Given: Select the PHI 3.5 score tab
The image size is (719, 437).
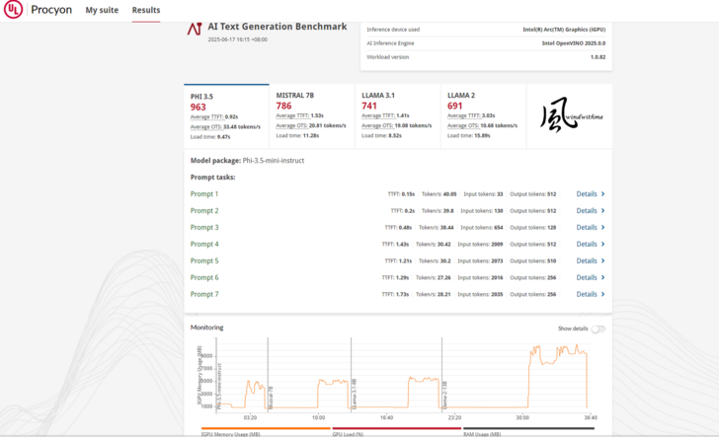Looking at the screenshot, I should coord(226,116).
